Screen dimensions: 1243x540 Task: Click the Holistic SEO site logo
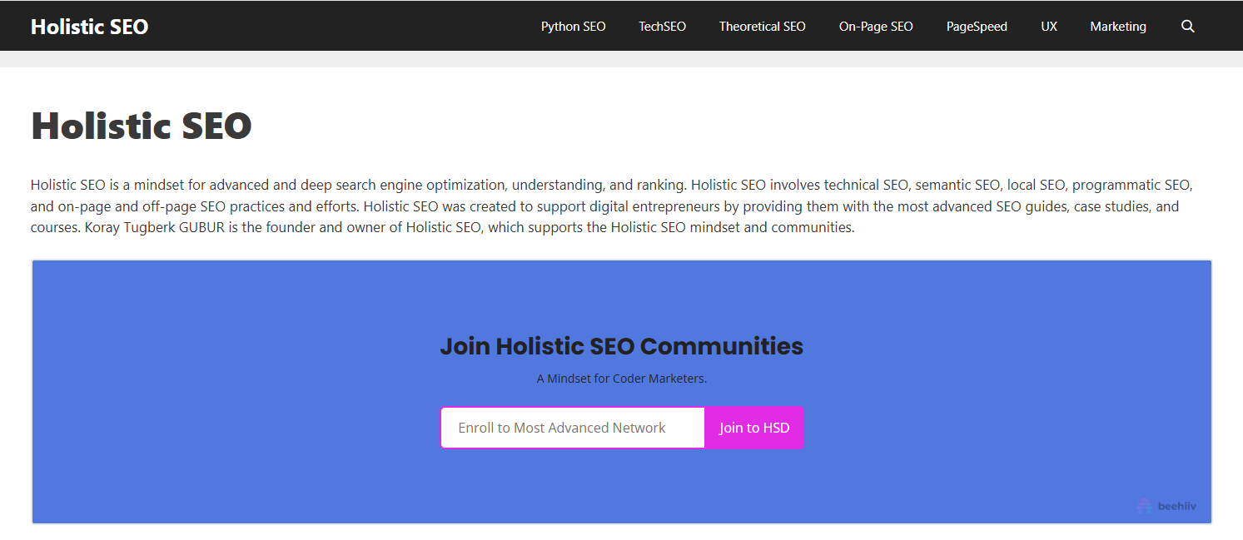[x=89, y=26]
